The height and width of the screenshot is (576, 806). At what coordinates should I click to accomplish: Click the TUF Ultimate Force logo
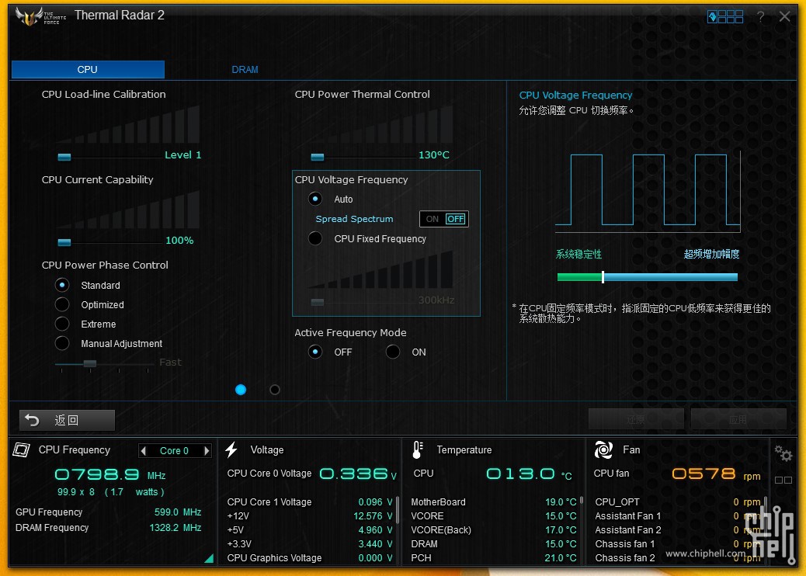coord(40,16)
